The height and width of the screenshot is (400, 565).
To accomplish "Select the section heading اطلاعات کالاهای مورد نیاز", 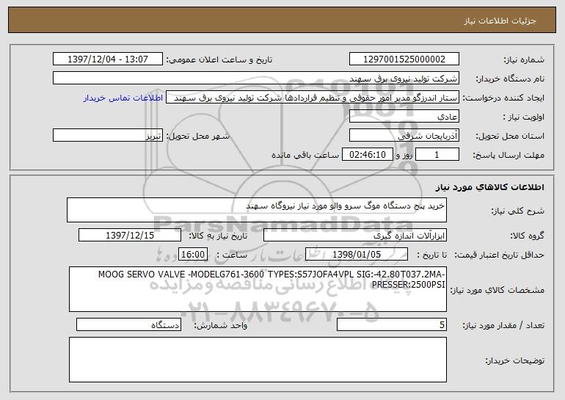I will pos(489,187).
